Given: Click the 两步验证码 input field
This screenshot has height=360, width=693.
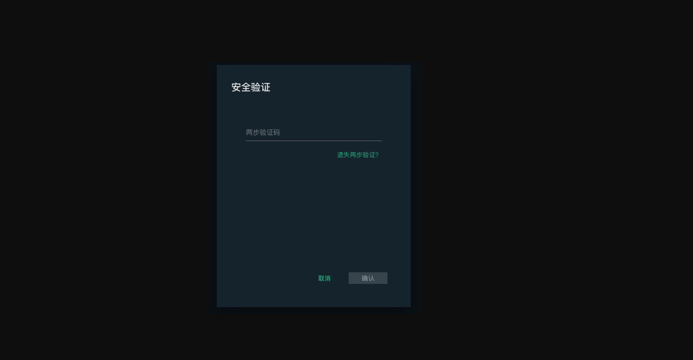Looking at the screenshot, I should tap(313, 132).
